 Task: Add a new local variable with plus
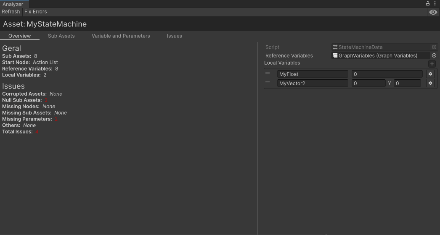click(x=432, y=64)
